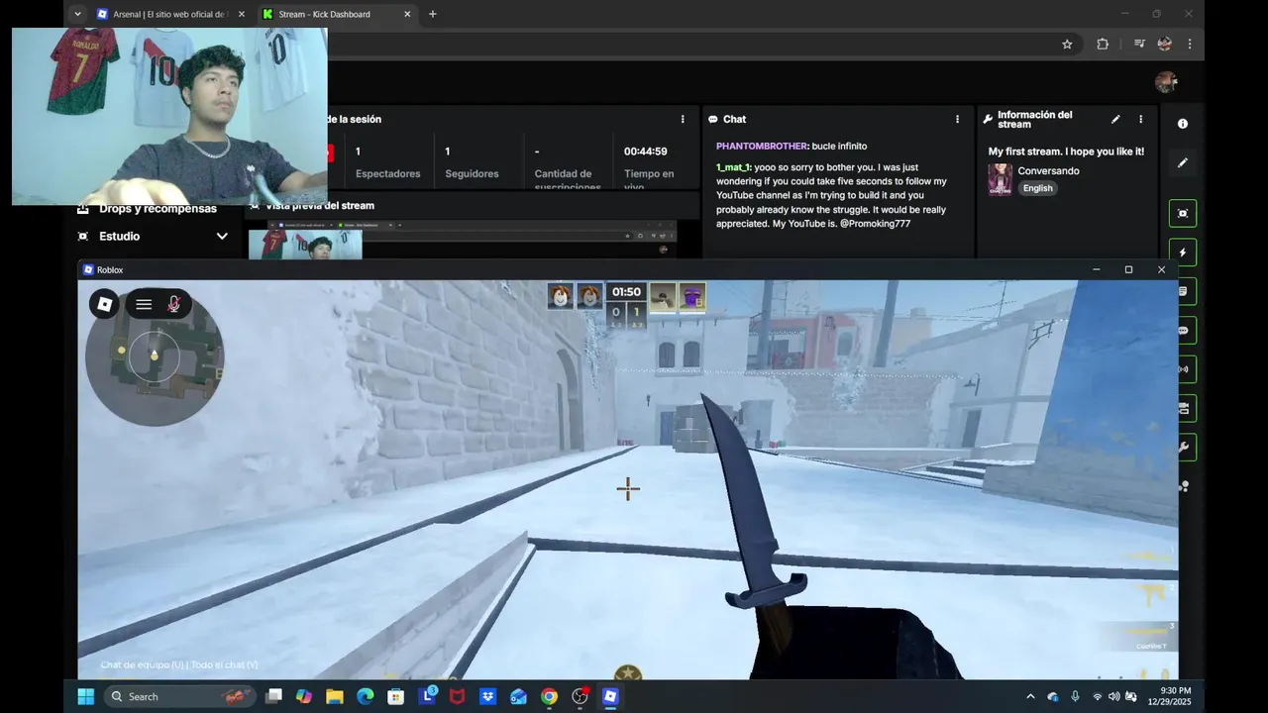The image size is (1268, 713).
Task: Open the Windows Start menu
Action: (x=85, y=696)
